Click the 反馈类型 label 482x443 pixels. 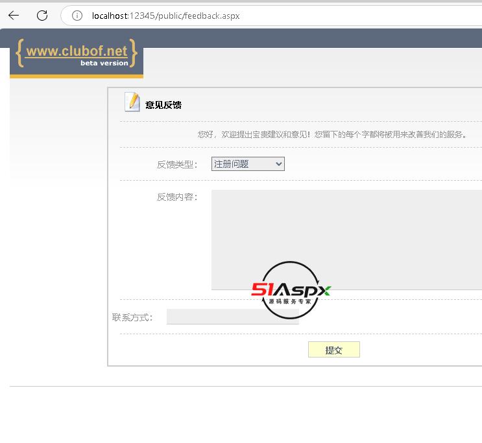pos(176,165)
